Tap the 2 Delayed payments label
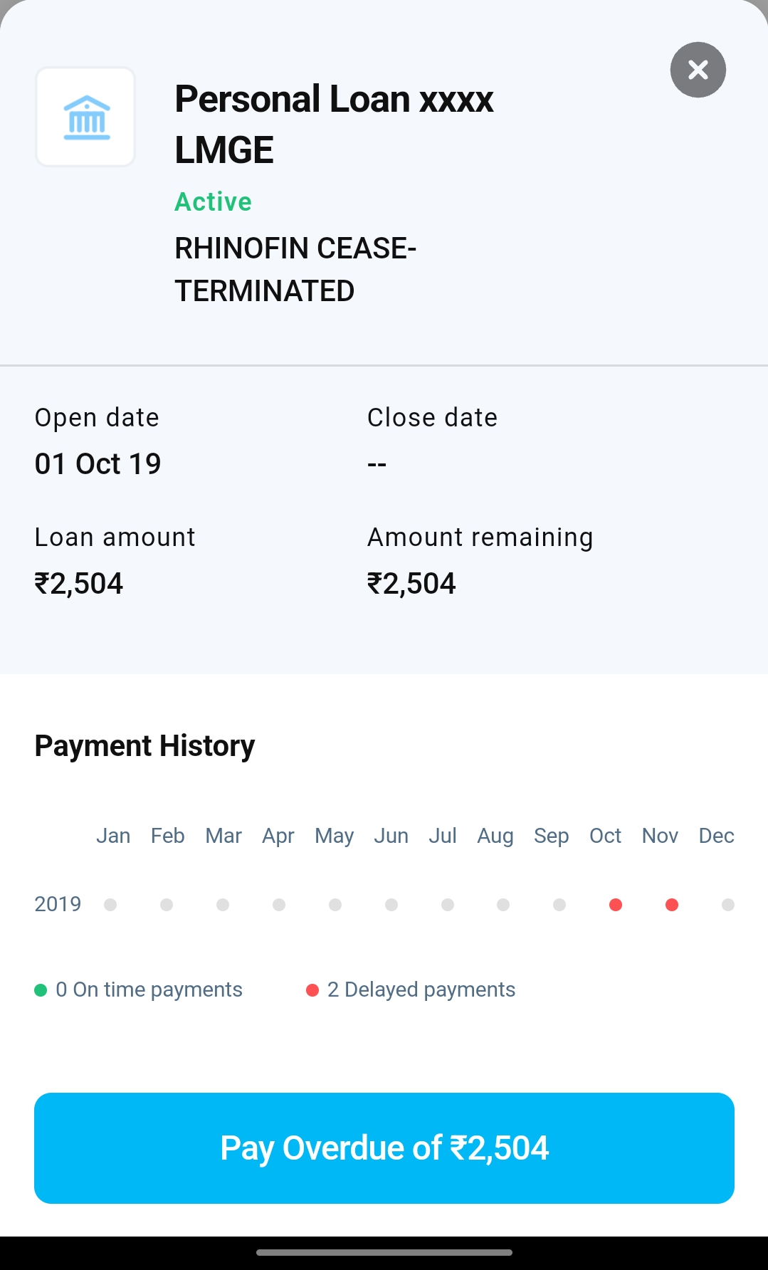768x1270 pixels. (421, 990)
